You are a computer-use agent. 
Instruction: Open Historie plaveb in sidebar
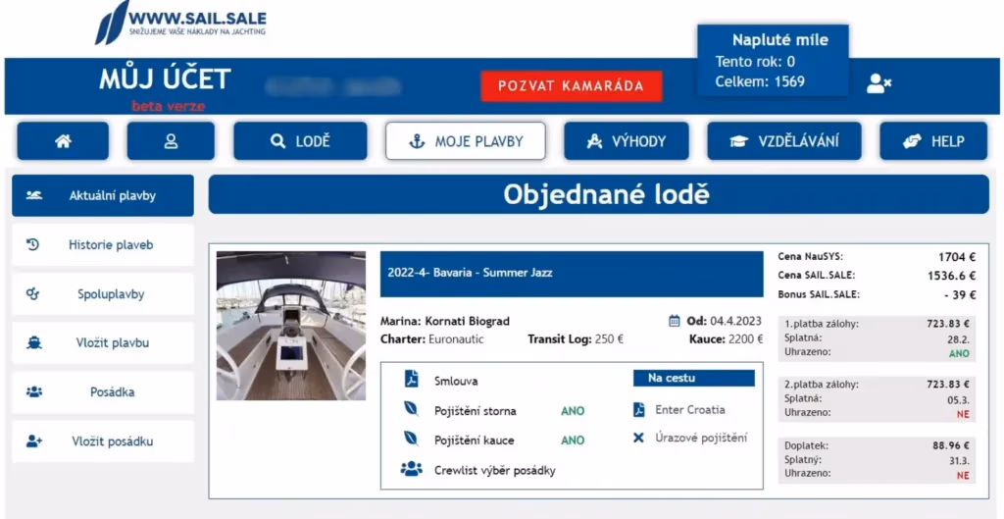pos(102,244)
